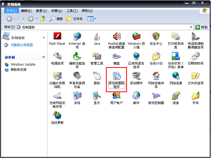Screen dimensions: 211x158
Task: Open the 查看(V) menu
Action: point(41,11)
